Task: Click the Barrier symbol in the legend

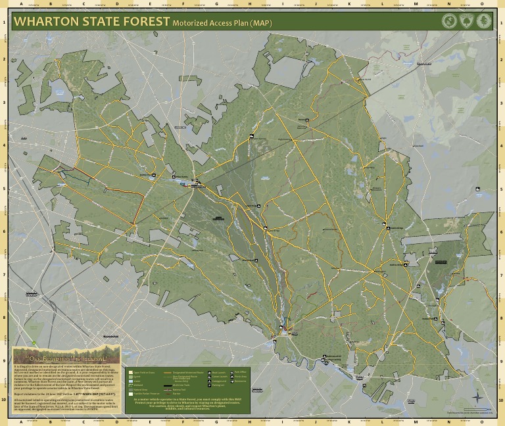Action: pyautogui.click(x=169, y=394)
